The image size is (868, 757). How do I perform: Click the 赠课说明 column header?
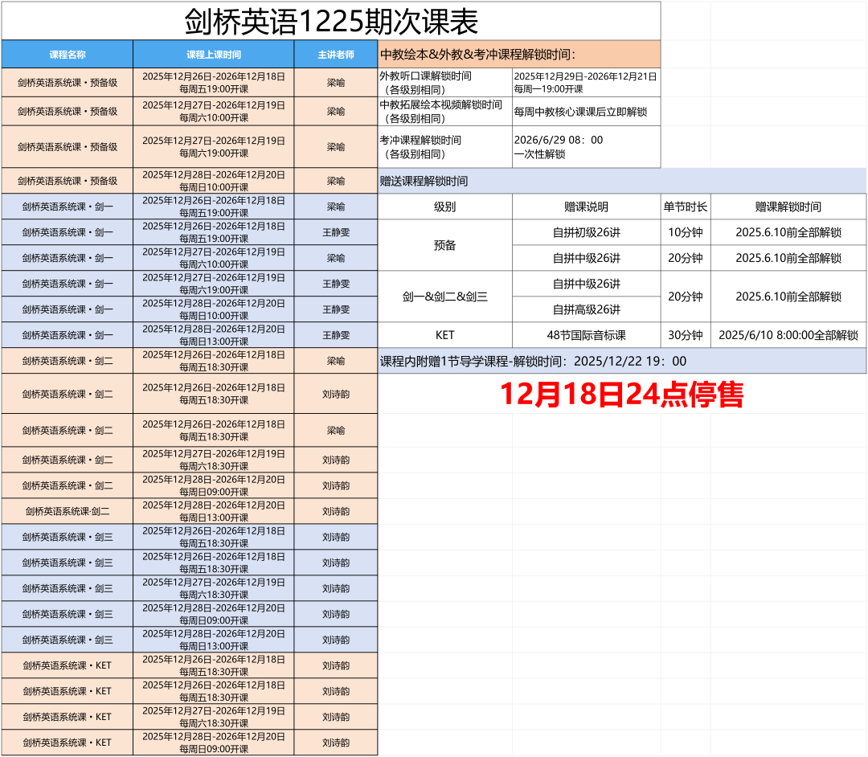tap(586, 207)
